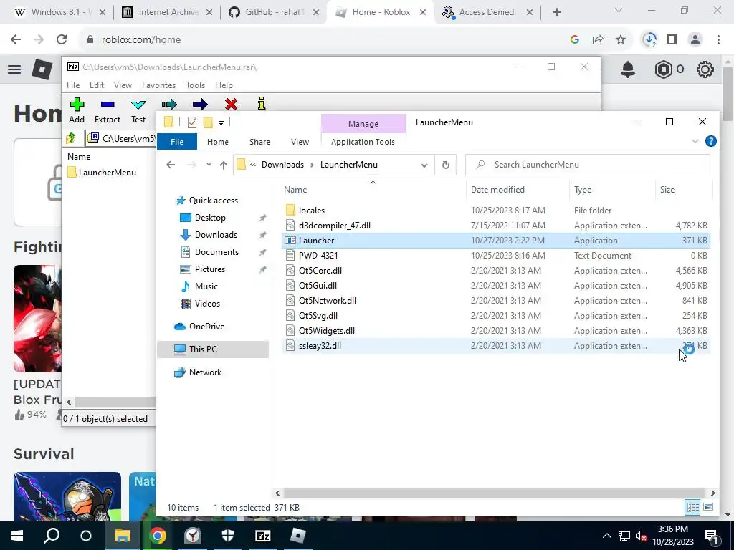
Task: Open Chrome side panel icon
Action: coord(672,40)
